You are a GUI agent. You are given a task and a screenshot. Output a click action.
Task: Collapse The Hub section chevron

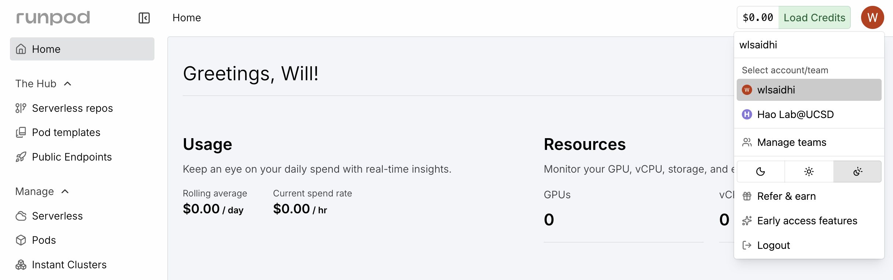pos(67,83)
